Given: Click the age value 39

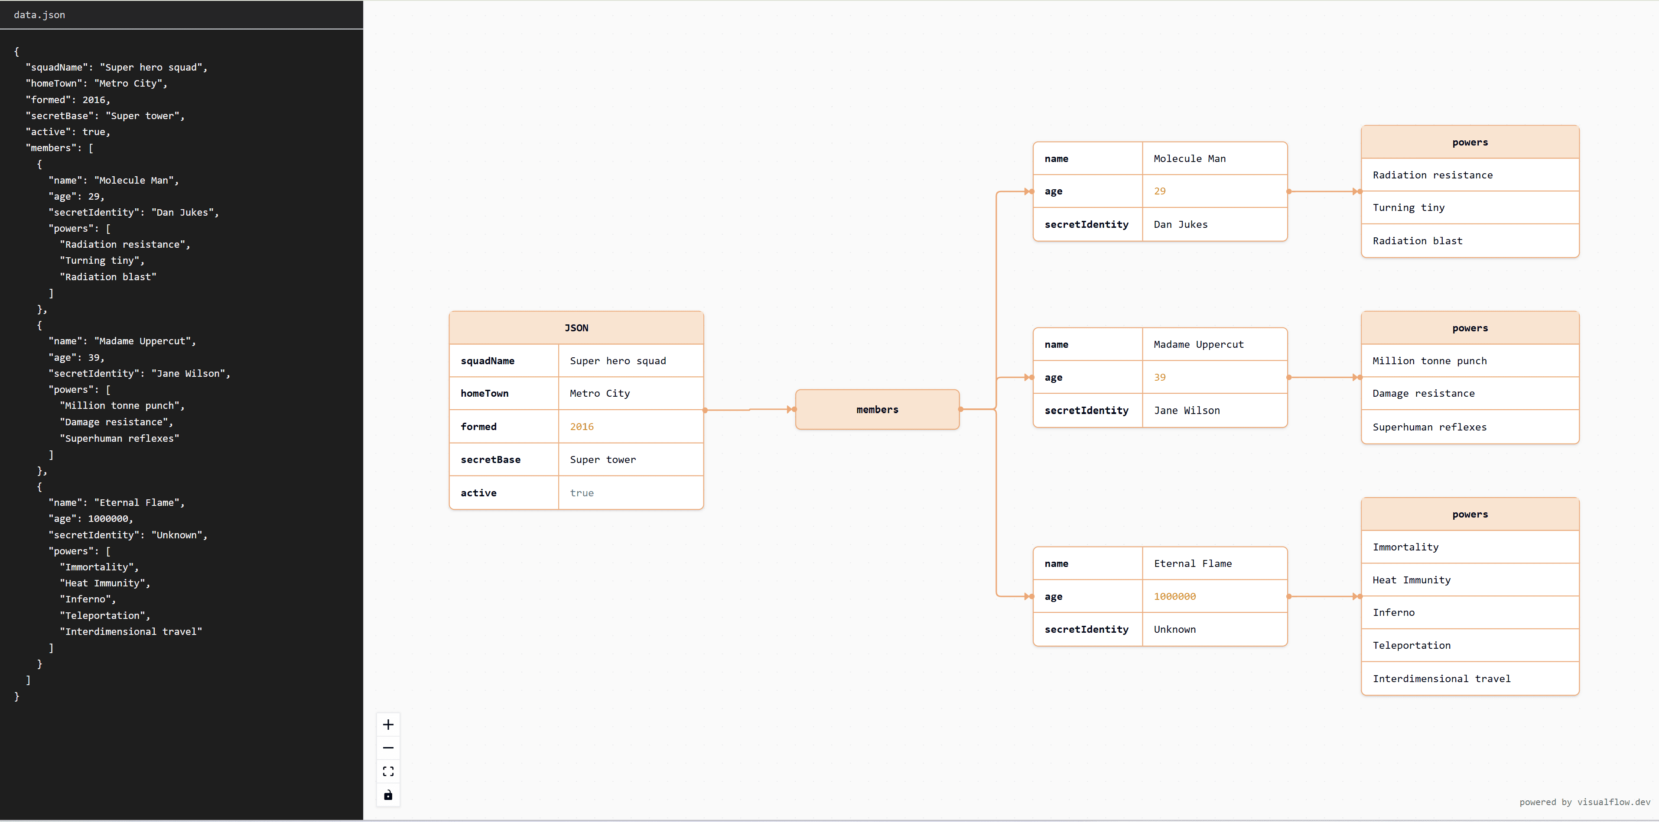Looking at the screenshot, I should 1215,377.
